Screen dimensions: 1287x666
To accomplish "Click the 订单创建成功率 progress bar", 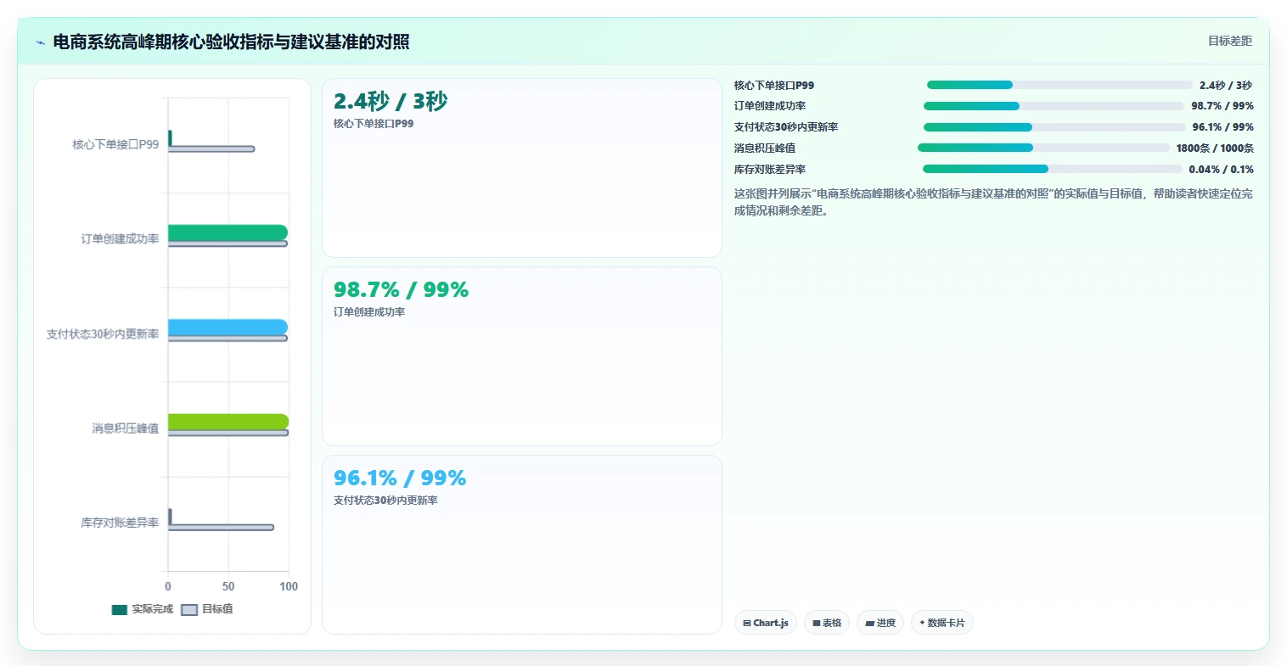I will (x=1054, y=106).
